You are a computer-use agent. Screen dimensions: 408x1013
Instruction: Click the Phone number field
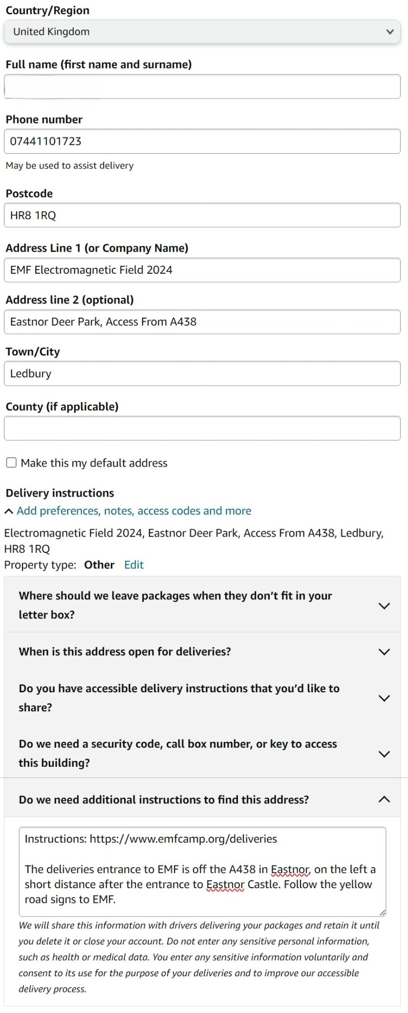[202, 141]
